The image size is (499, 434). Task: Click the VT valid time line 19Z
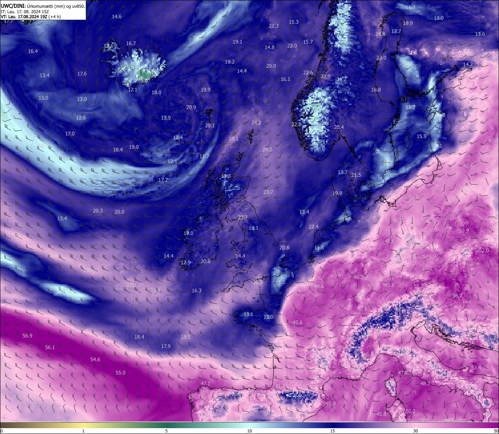(31, 17)
